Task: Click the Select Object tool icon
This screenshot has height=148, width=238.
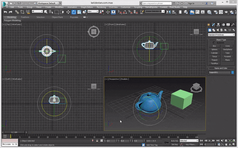Action: pos(46,12)
